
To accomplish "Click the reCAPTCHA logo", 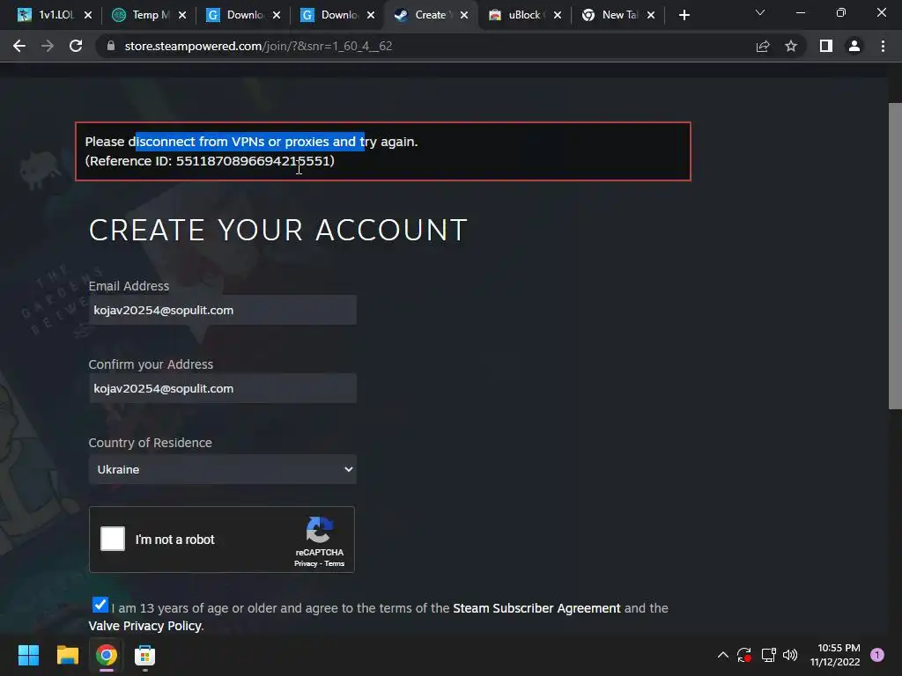I will tap(319, 530).
